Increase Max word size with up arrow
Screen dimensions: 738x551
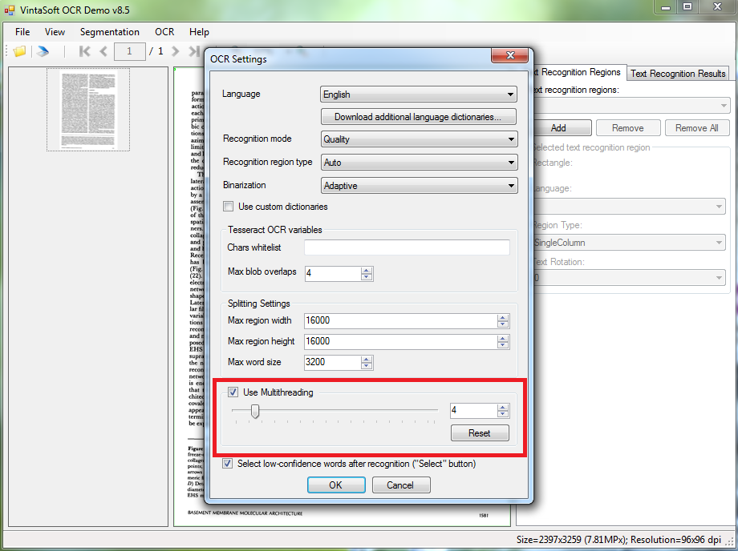[367, 360]
